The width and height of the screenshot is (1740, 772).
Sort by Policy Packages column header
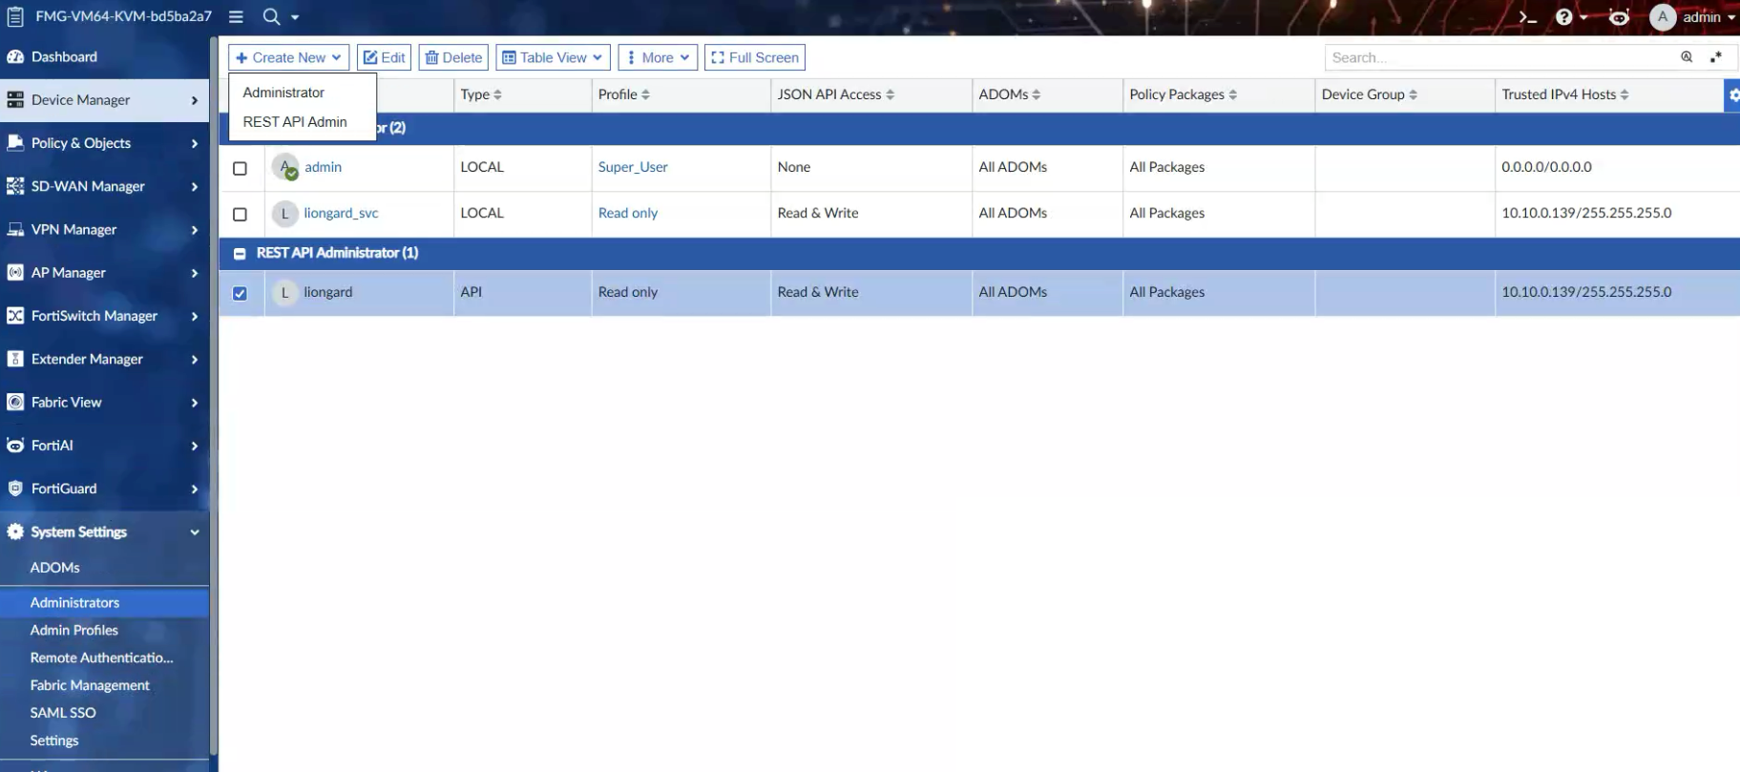1183,94
